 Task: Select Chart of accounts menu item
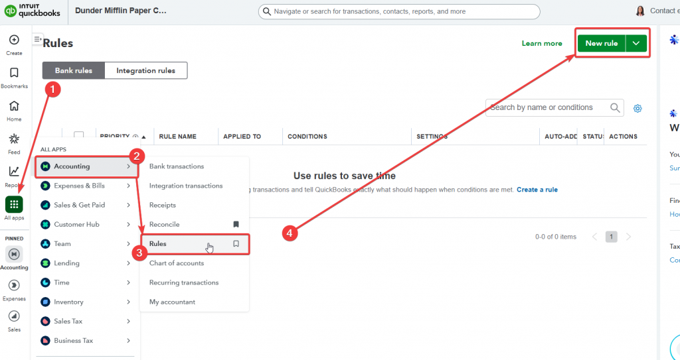[x=176, y=263]
